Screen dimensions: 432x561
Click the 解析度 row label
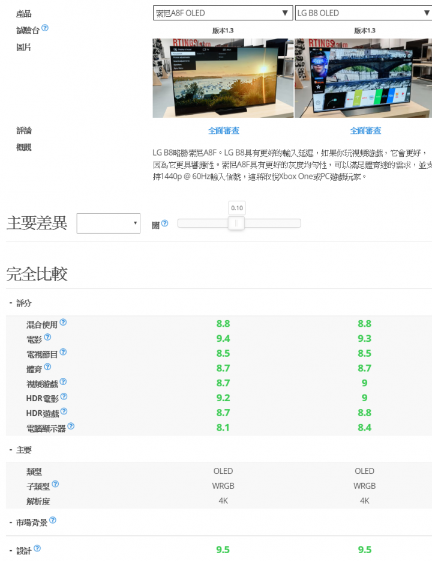click(x=38, y=502)
